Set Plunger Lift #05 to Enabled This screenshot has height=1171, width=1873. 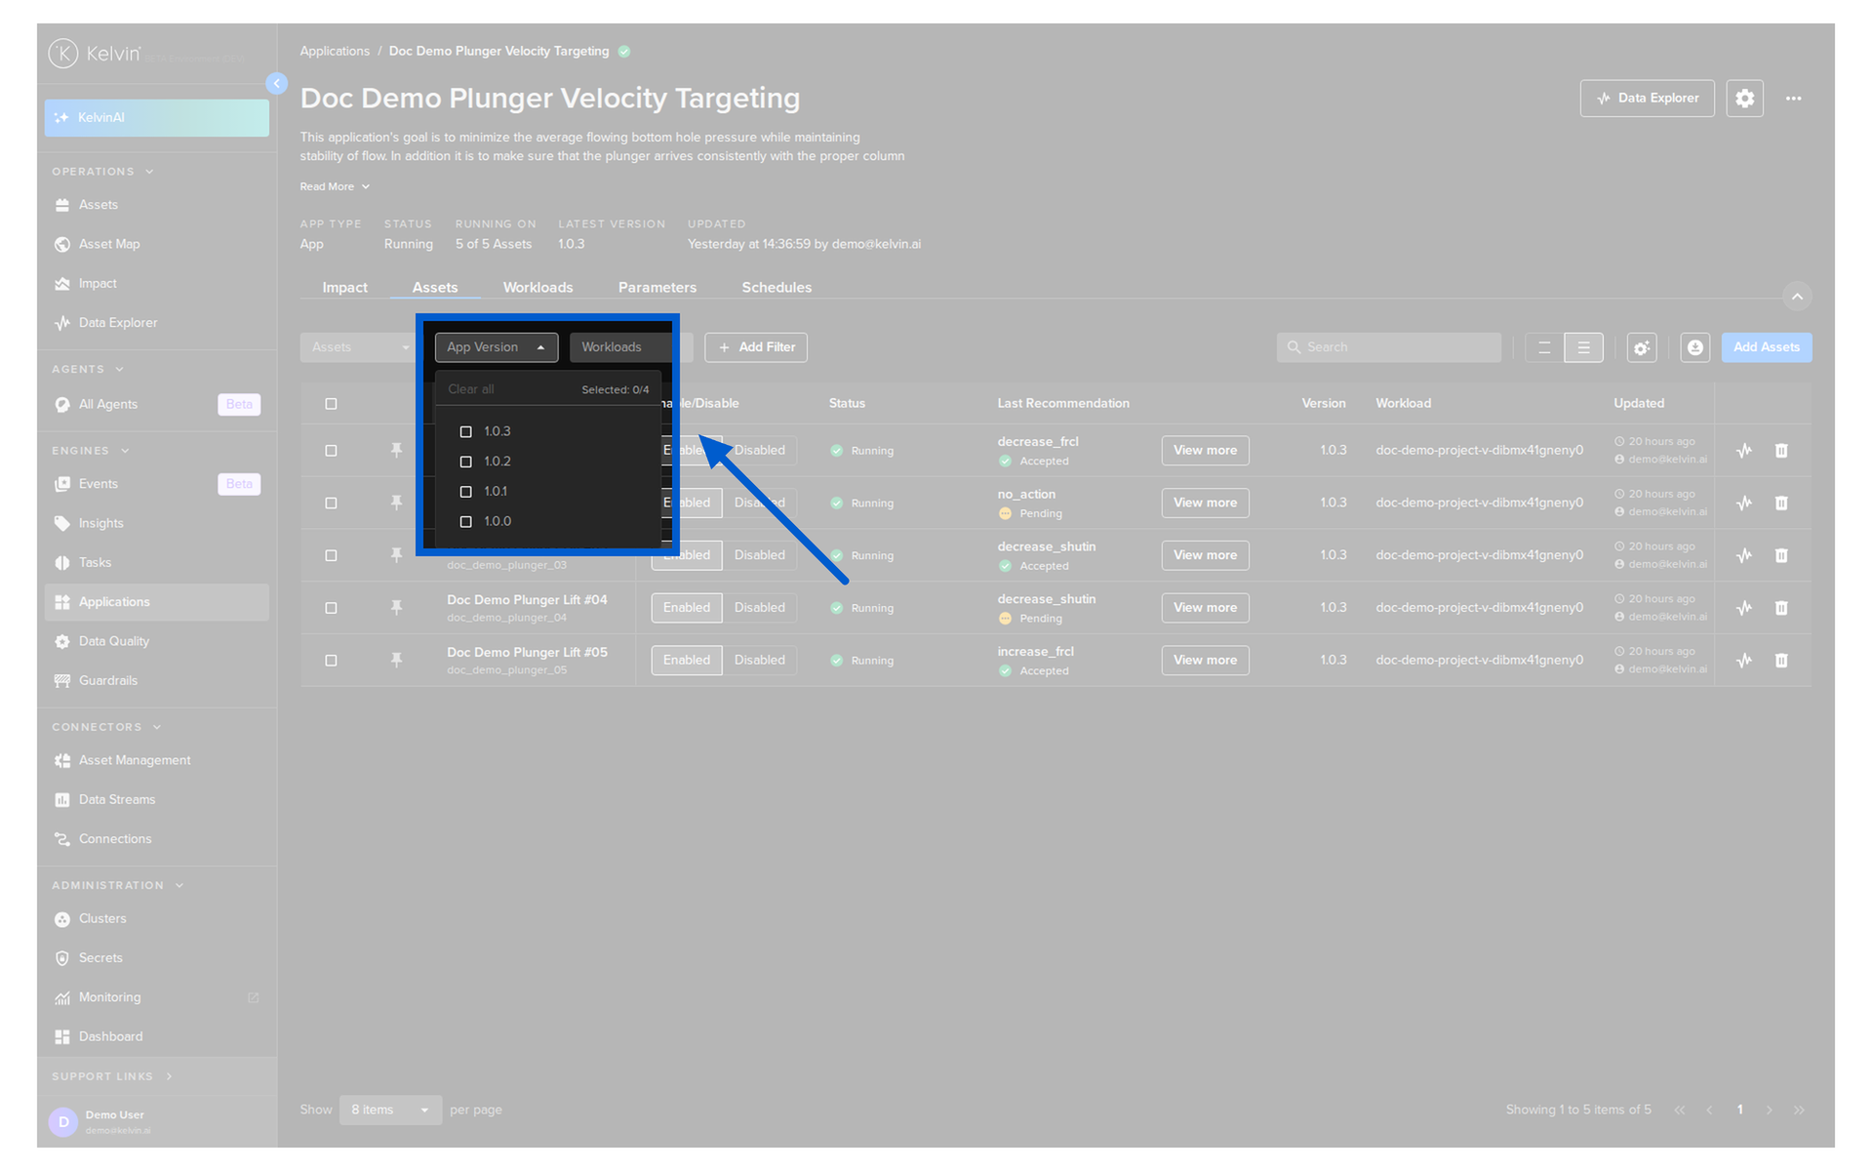(687, 661)
